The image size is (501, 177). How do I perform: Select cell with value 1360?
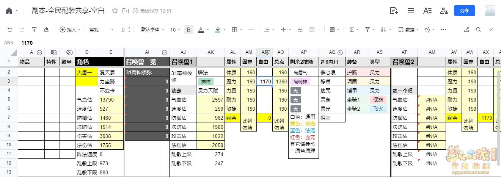click(x=281, y=81)
